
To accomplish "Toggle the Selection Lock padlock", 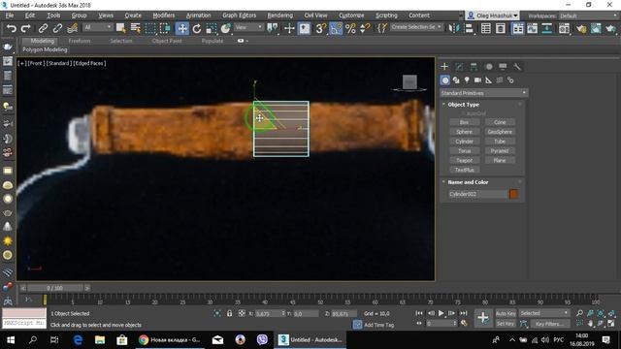I will click(229, 313).
